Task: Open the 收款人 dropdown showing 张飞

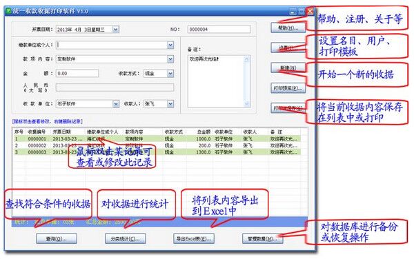Action: click(x=170, y=104)
